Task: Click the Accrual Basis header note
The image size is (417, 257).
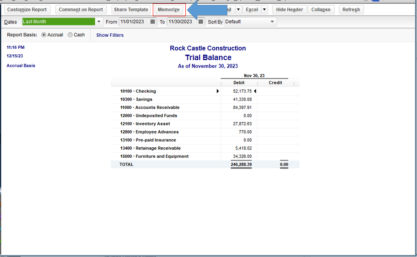Action: [21, 66]
